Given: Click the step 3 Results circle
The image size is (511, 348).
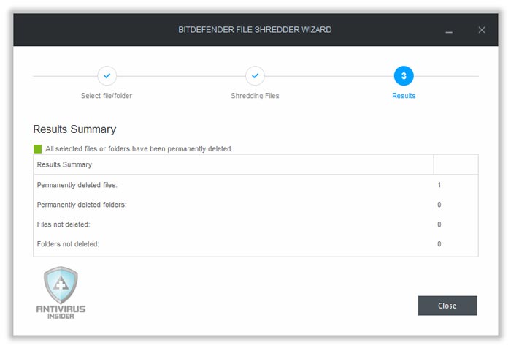Looking at the screenshot, I should click(404, 76).
